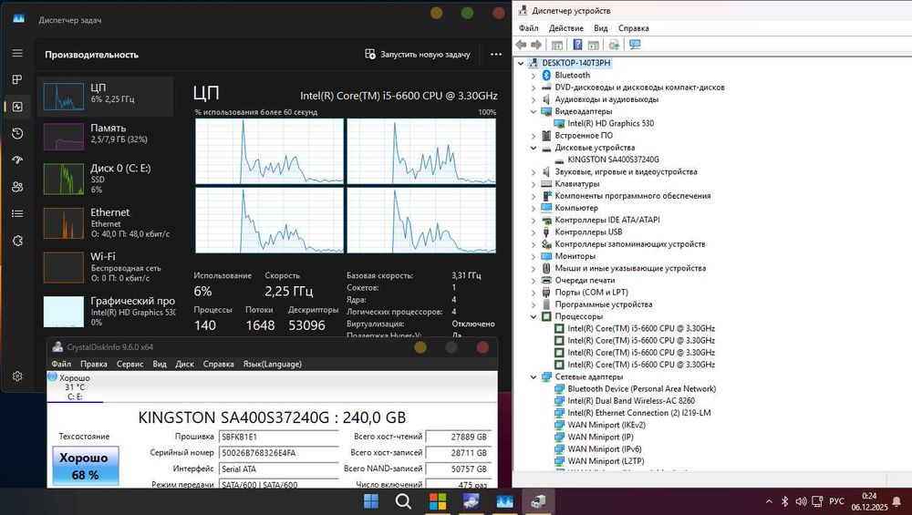912x515 pixels.
Task: Select Ethernet performance item
Action: tap(106, 222)
